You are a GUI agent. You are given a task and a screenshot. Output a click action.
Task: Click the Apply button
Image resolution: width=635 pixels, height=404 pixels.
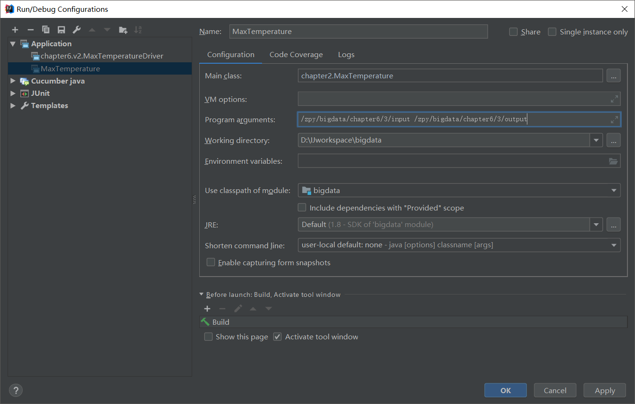tap(605, 390)
